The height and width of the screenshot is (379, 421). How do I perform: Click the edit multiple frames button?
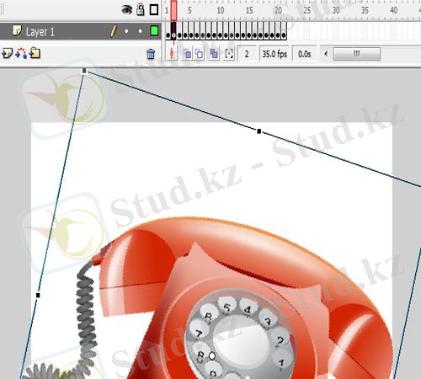click(x=214, y=54)
